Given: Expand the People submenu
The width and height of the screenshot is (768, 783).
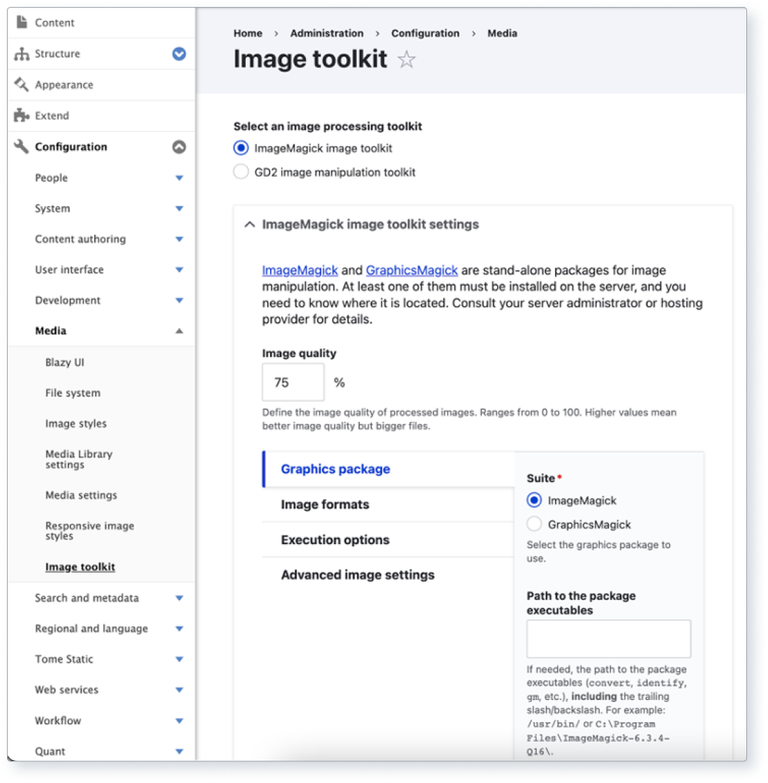Looking at the screenshot, I should [180, 178].
